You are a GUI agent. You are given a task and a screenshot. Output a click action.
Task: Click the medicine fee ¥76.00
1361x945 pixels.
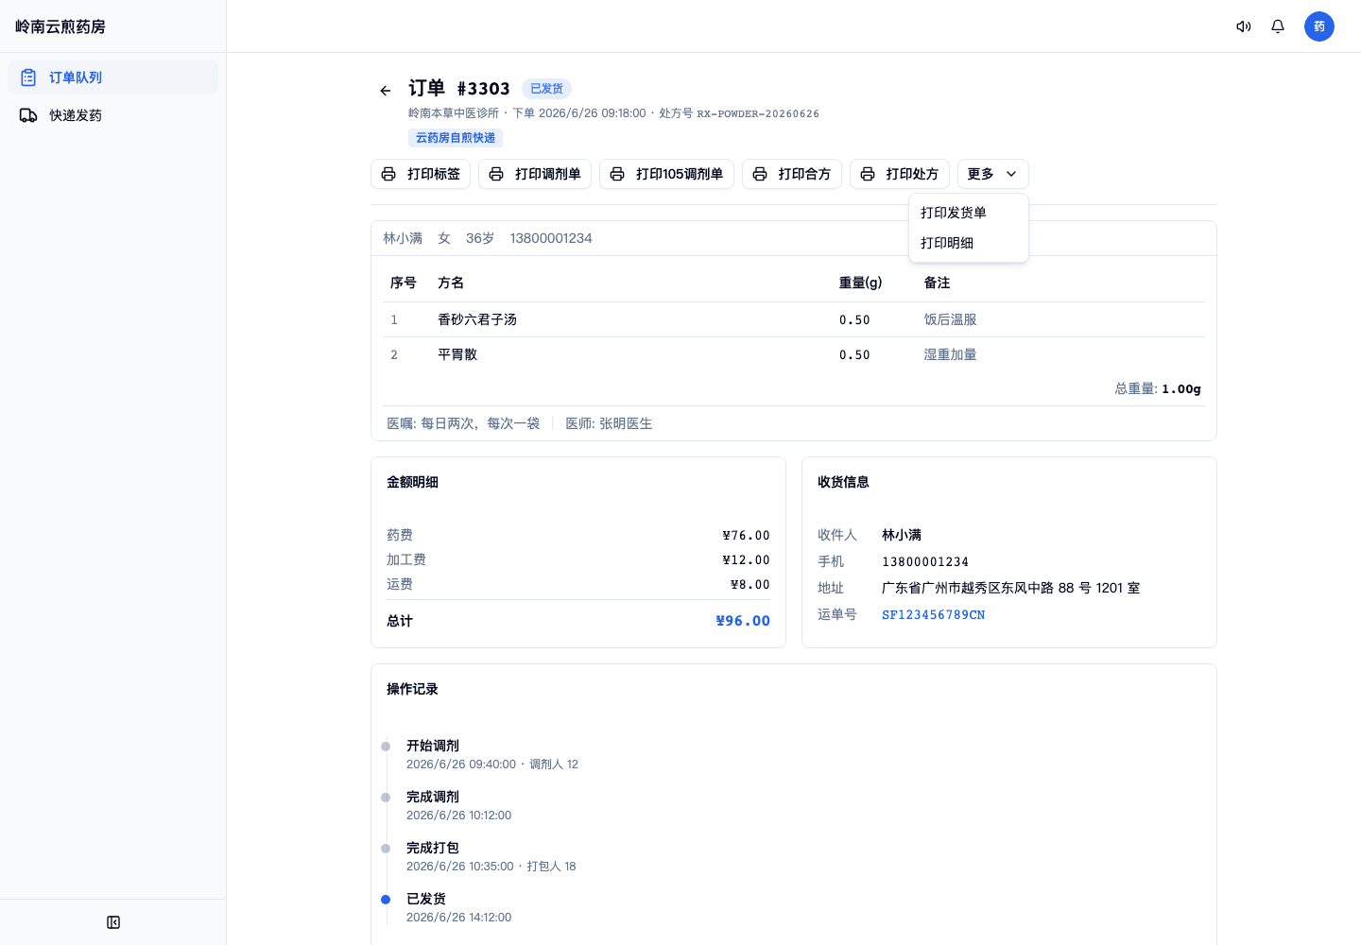[x=747, y=536]
